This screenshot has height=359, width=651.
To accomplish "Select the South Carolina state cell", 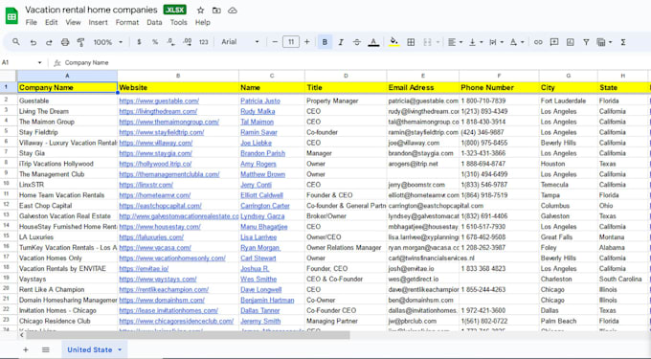I will (x=622, y=279).
